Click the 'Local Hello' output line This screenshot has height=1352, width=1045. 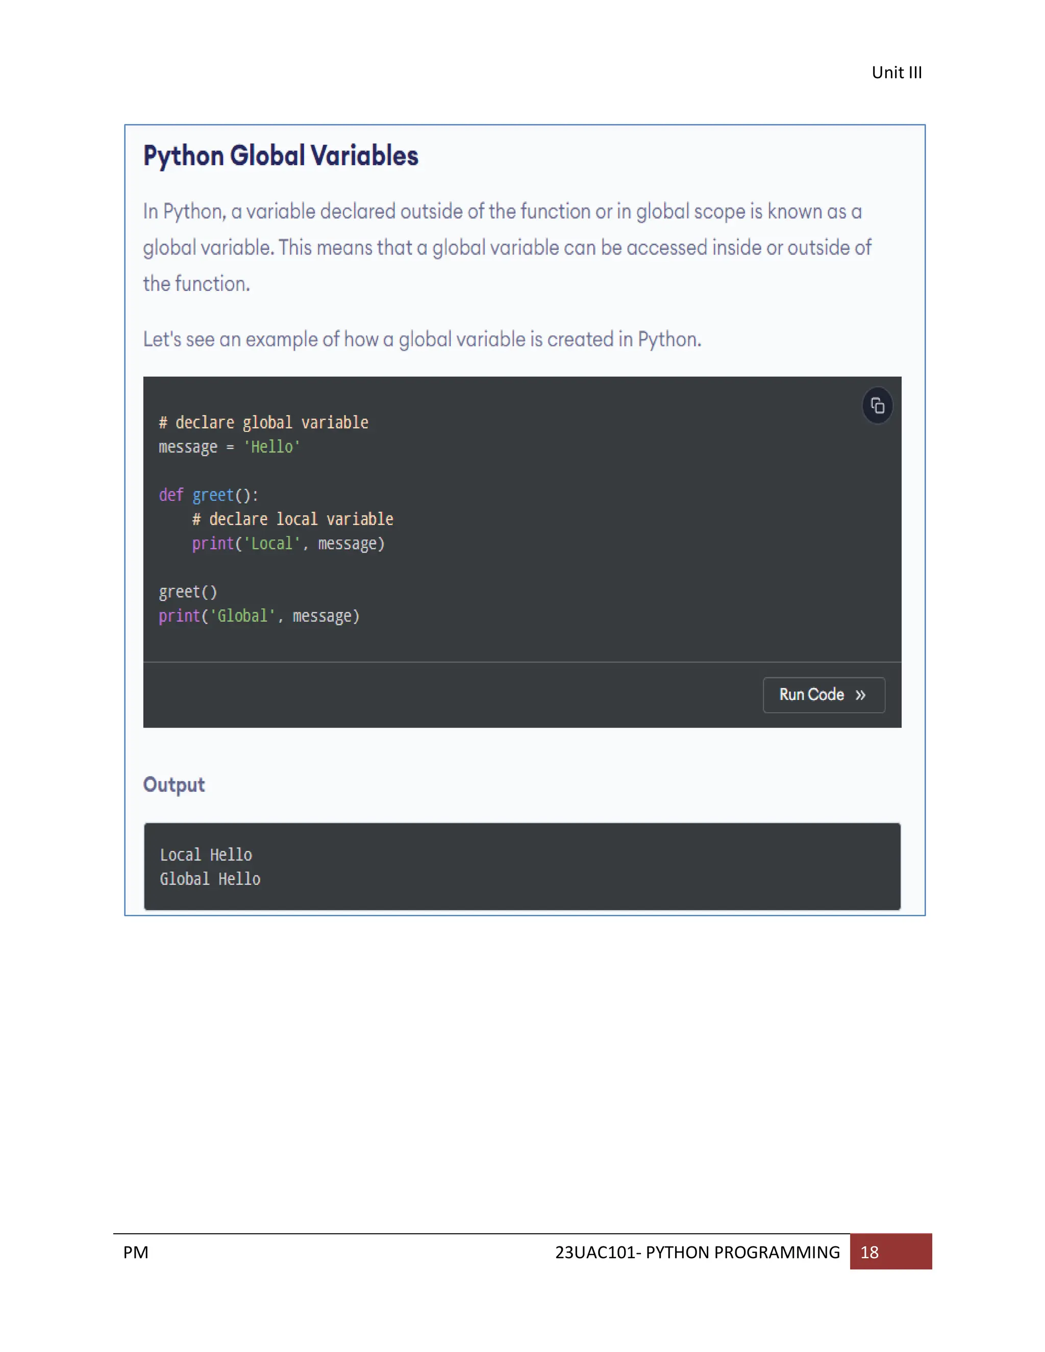coord(206,855)
